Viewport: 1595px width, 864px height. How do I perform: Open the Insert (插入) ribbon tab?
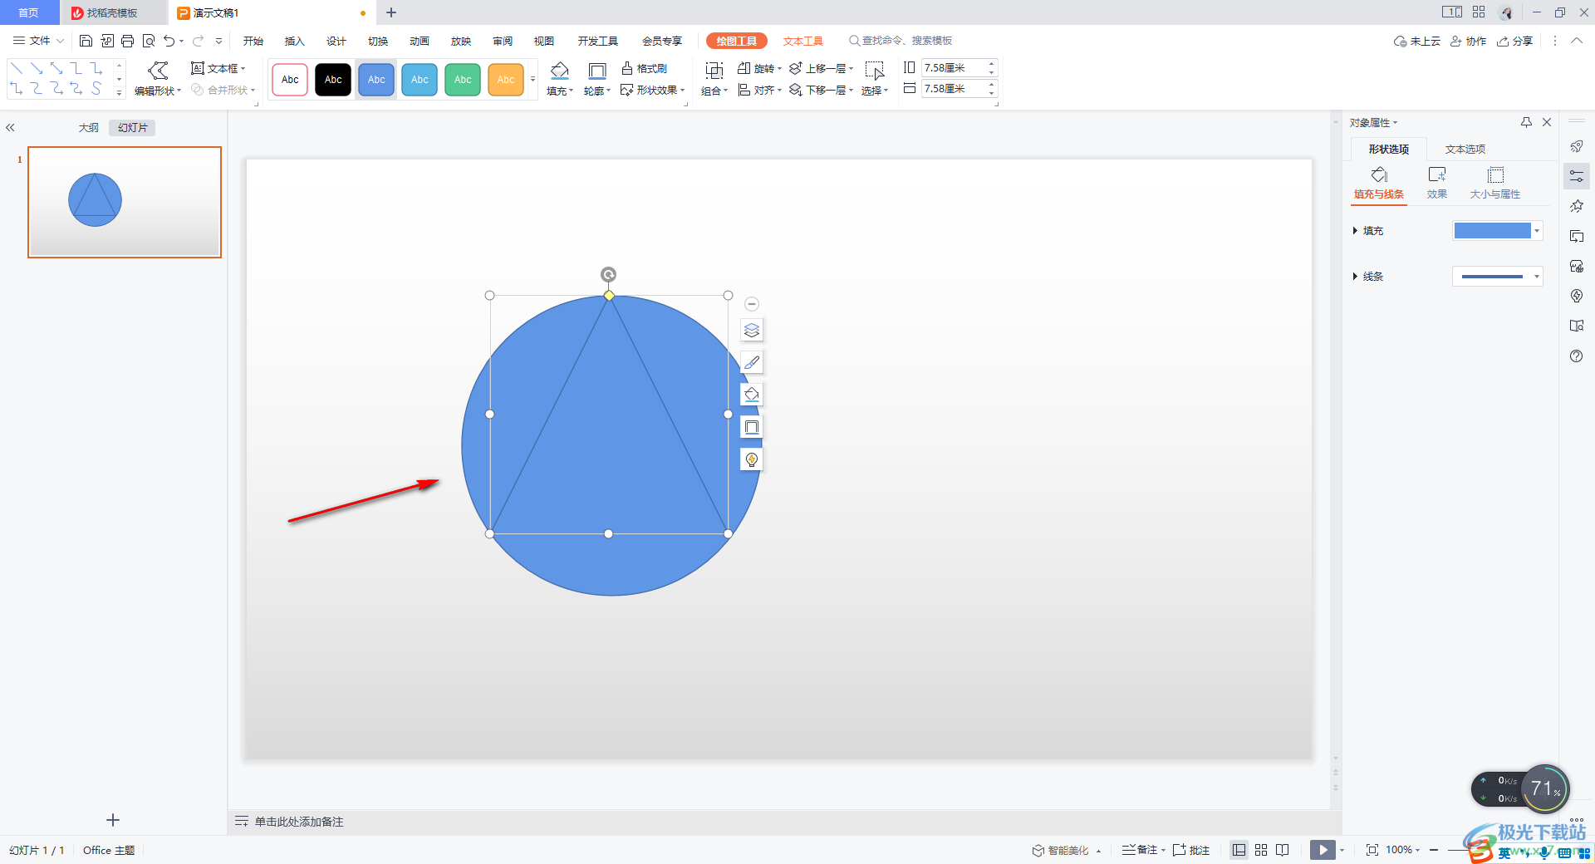click(295, 41)
